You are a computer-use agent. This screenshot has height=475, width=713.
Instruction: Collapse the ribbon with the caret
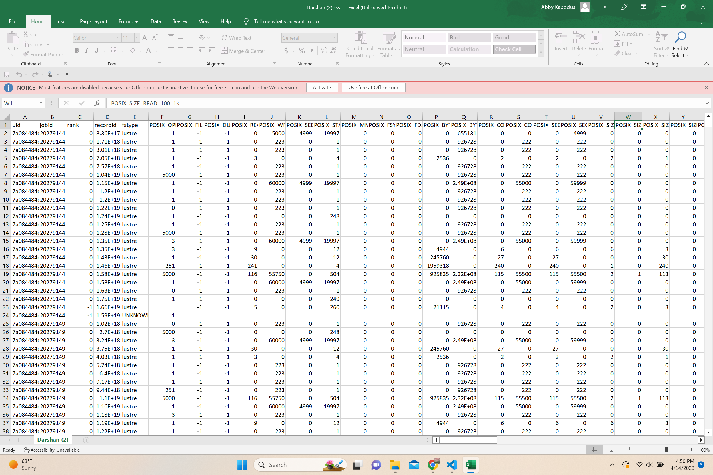pos(706,64)
